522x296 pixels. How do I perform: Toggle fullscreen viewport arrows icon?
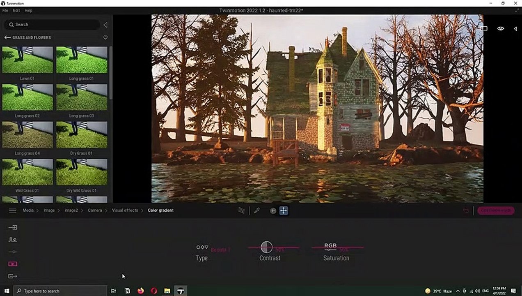point(517,10)
